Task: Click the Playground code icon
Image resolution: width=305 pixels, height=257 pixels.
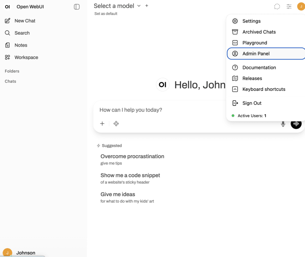Action: coord(235,43)
